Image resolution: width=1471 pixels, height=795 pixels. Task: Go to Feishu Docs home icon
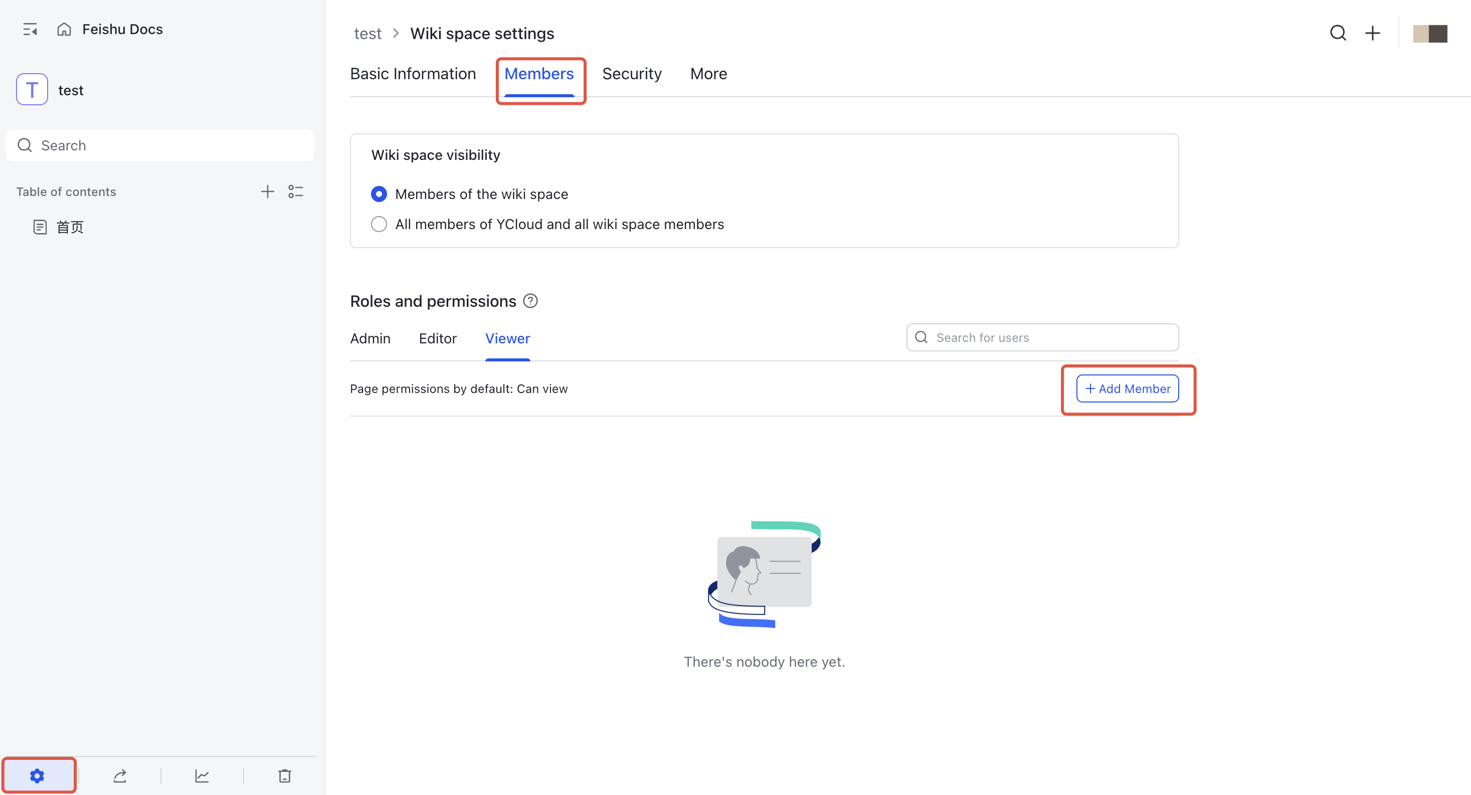tap(64, 29)
